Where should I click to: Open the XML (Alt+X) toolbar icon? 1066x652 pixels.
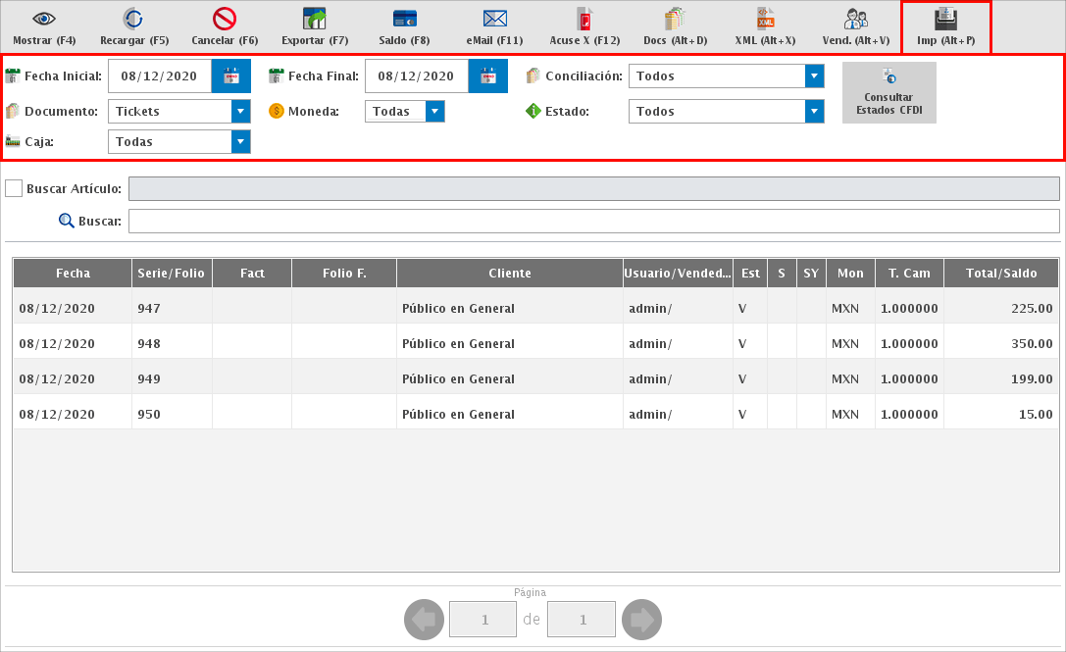[765, 20]
